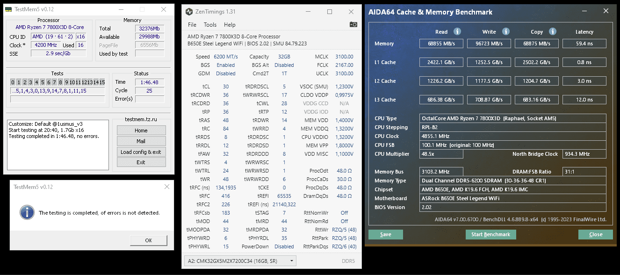Click the Memory Latency 59.4 ns field
Screen dimensions: 620x275
(584, 43)
